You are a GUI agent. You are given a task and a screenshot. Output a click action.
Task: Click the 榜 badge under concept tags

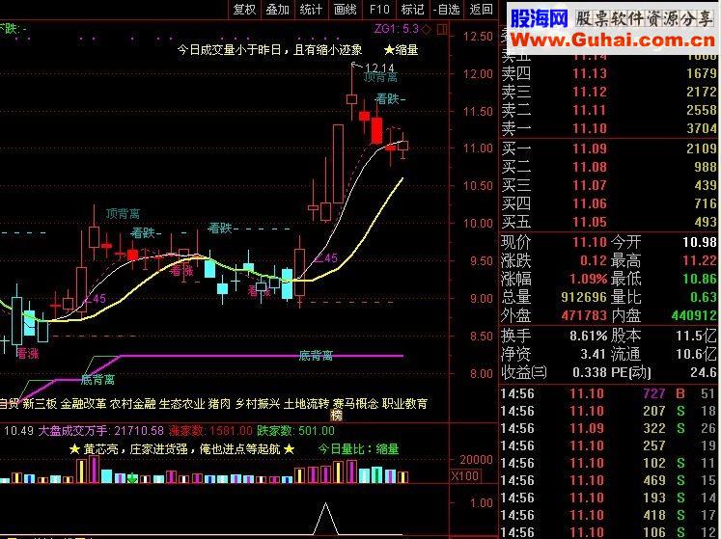(x=337, y=416)
